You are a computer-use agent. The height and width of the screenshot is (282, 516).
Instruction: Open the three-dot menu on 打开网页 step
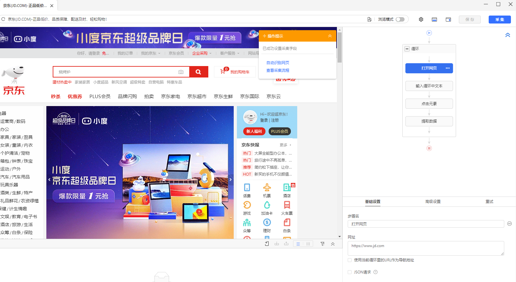[x=448, y=68]
